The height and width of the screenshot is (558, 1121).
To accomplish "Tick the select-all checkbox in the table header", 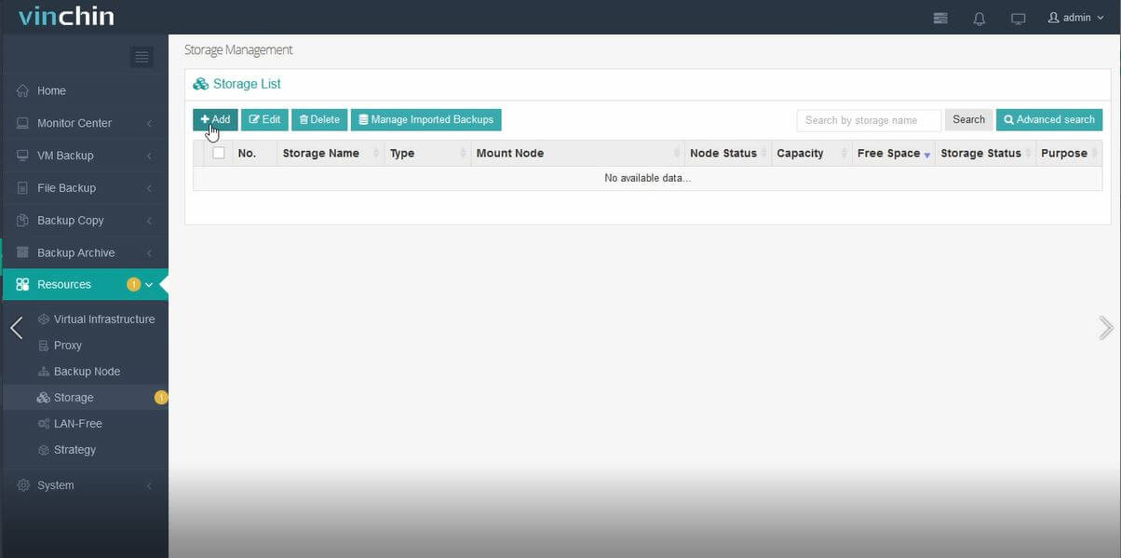I will [x=218, y=153].
